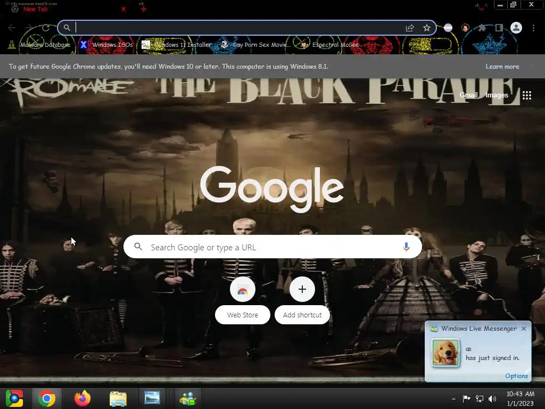545x409 pixels.
Task: Click the Windows Start button
Action: click(x=14, y=398)
